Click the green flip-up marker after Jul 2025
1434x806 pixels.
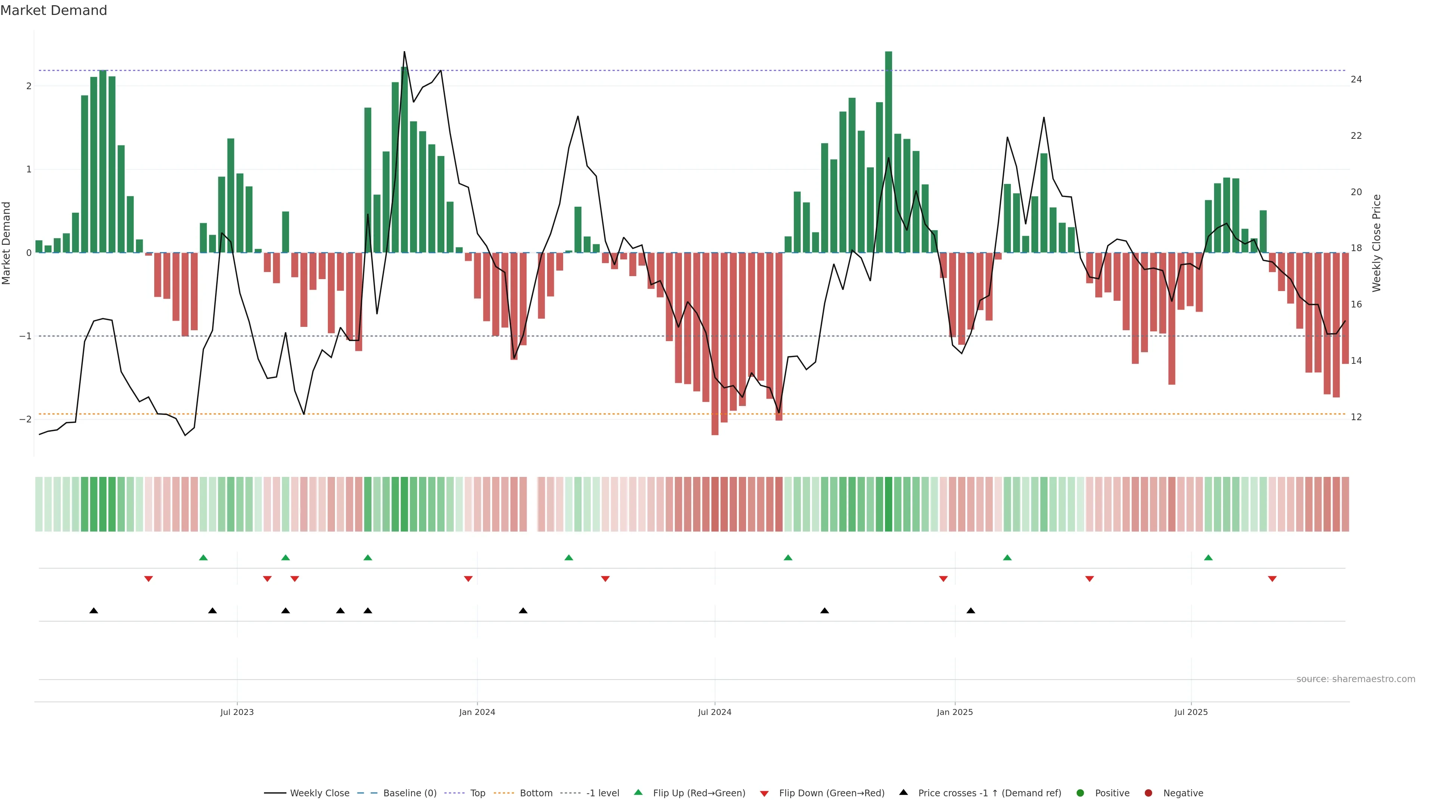point(1208,557)
